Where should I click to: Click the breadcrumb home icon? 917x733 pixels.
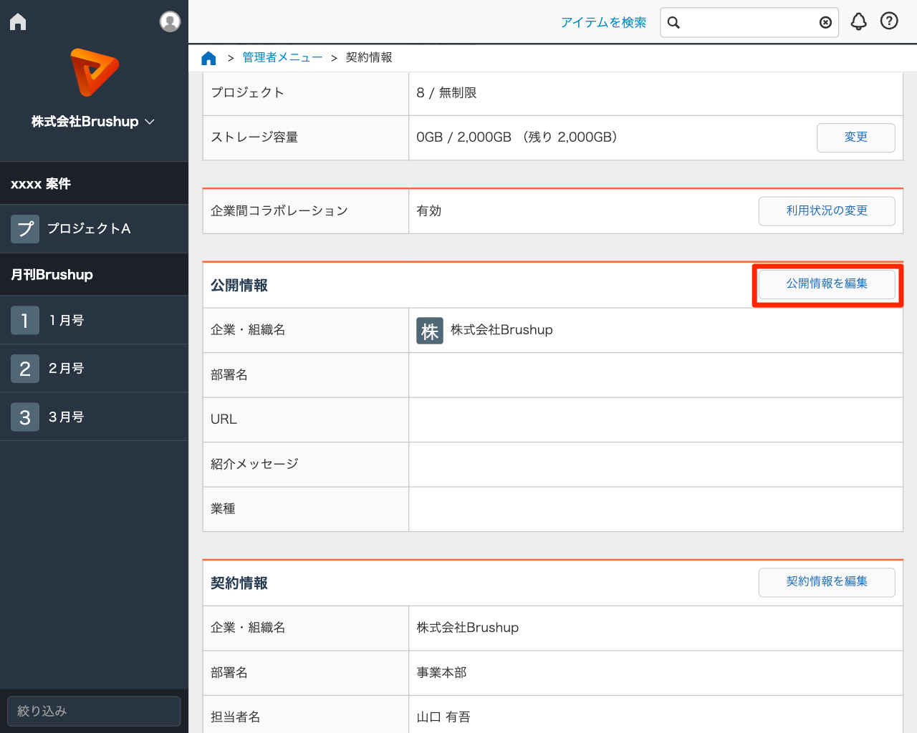click(x=208, y=57)
